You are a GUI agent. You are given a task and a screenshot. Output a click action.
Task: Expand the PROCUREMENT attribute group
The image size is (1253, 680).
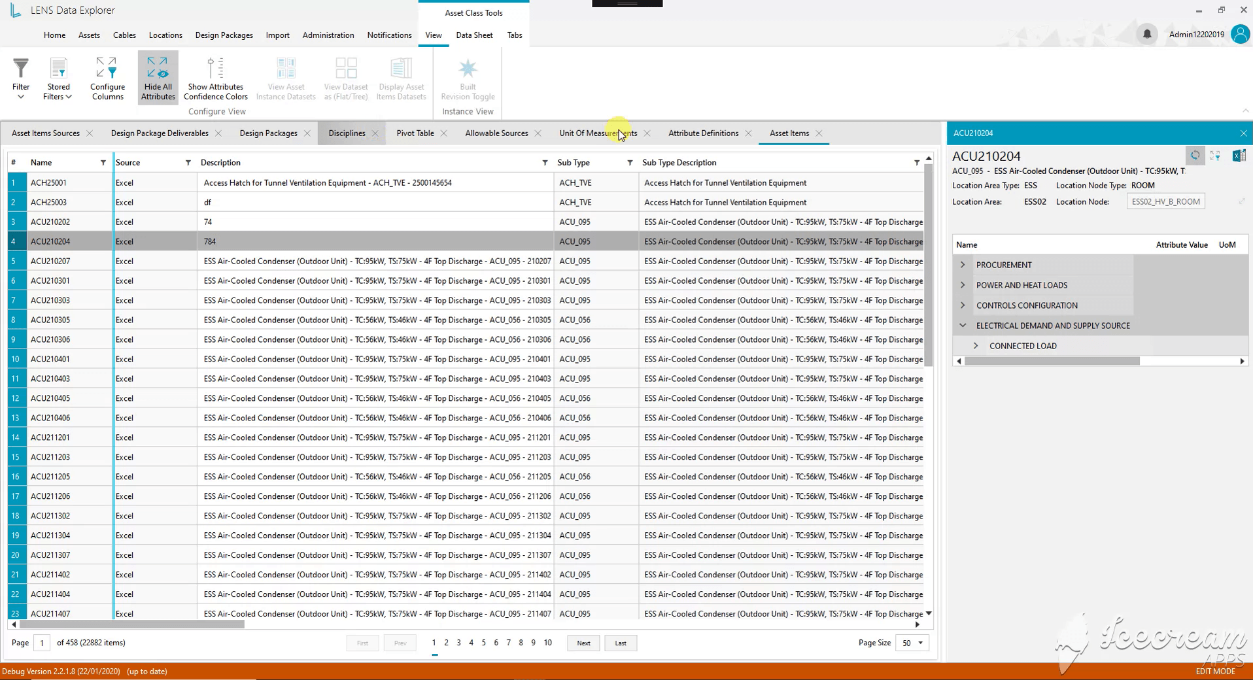[963, 265]
